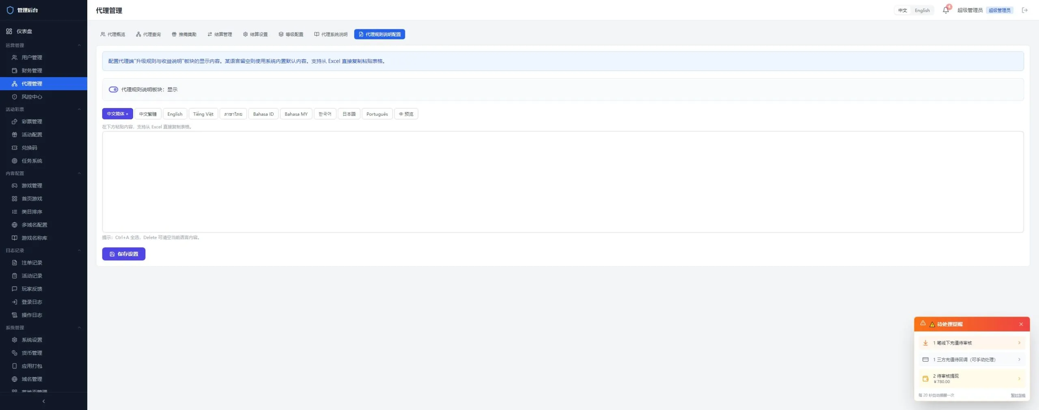Click the 保存设置 save button

124,254
